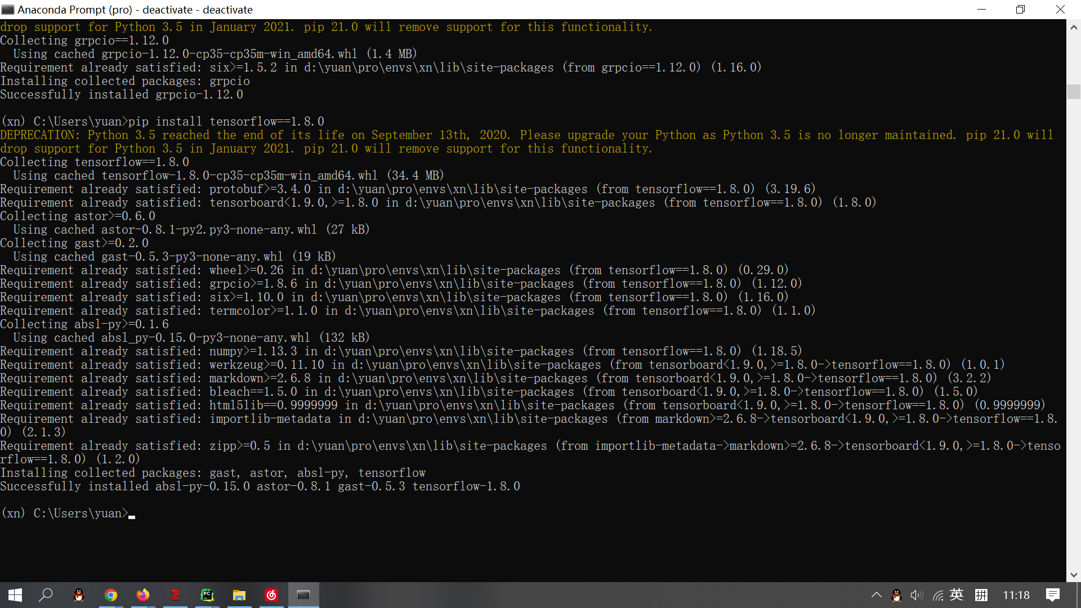This screenshot has width=1081, height=608.
Task: Toggle the 英 input language indicator
Action: 957,595
